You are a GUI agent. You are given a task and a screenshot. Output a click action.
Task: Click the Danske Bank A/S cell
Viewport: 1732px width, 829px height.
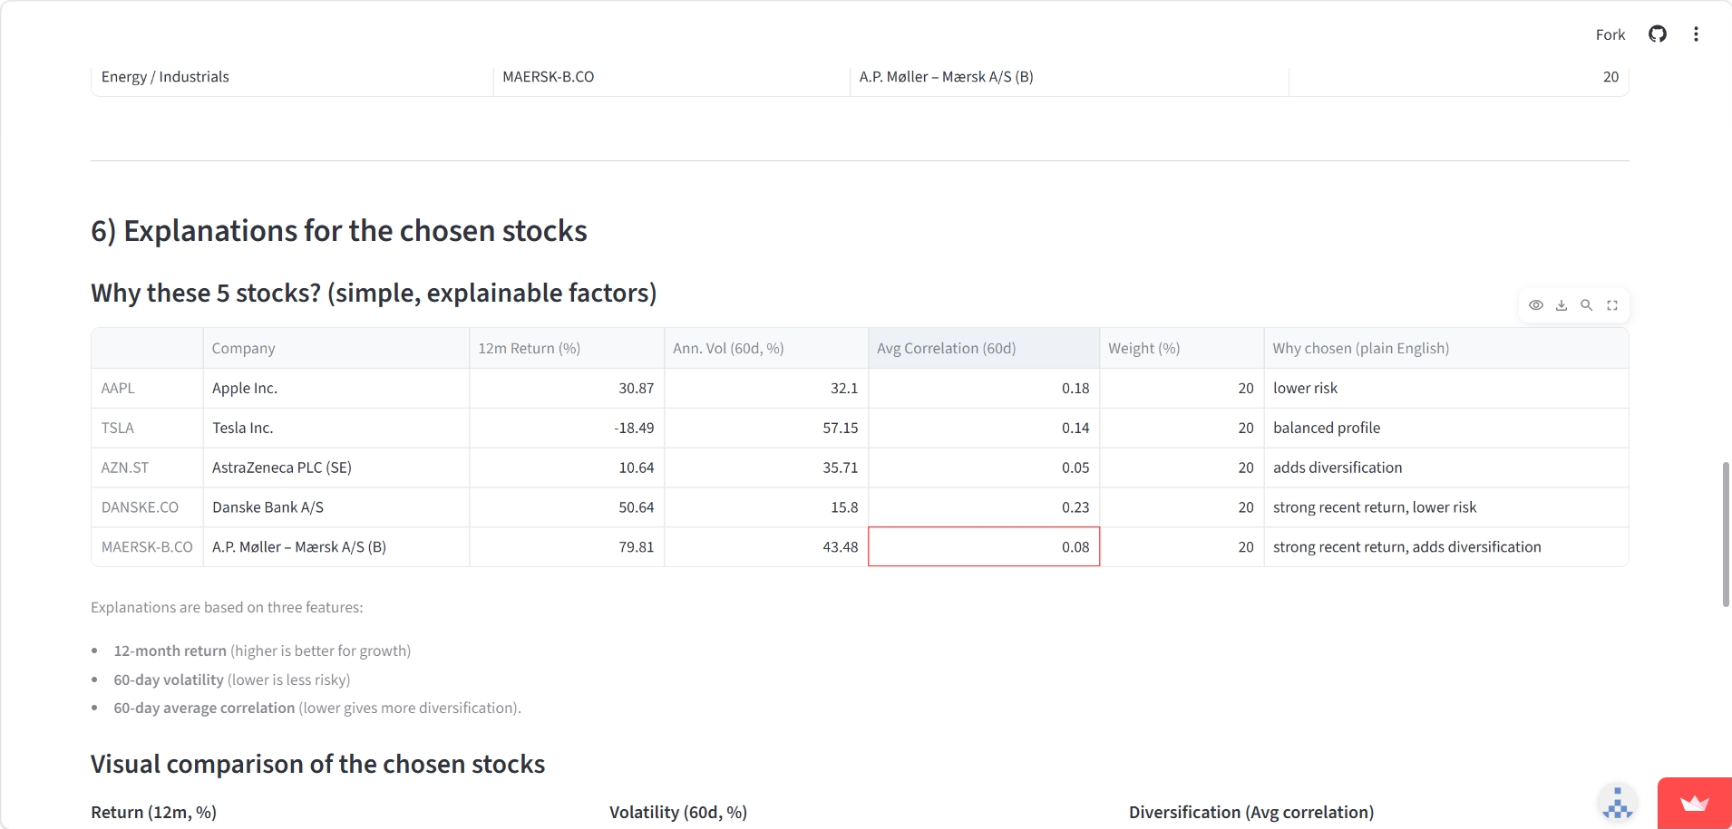[x=336, y=507]
